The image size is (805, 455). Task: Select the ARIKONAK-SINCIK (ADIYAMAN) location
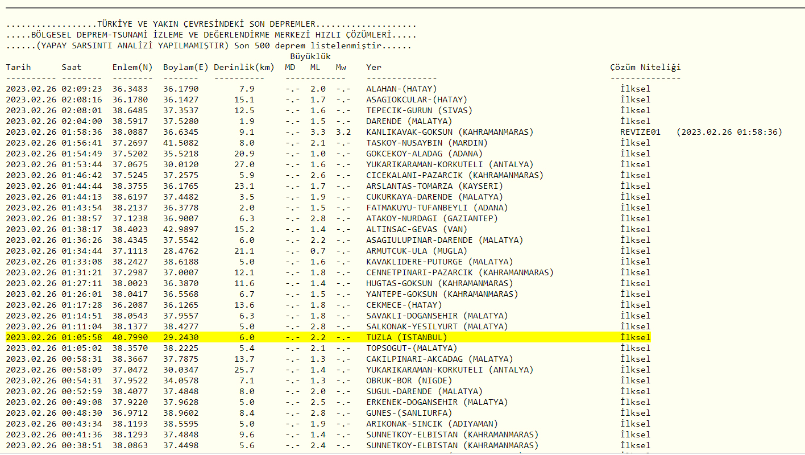[432, 424]
